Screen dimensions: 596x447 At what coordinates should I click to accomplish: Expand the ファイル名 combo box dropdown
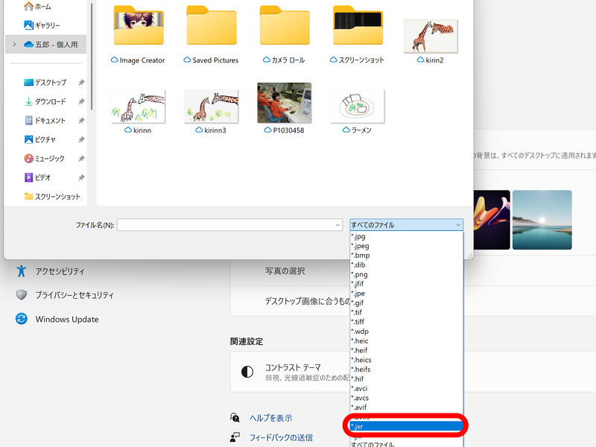click(x=337, y=224)
